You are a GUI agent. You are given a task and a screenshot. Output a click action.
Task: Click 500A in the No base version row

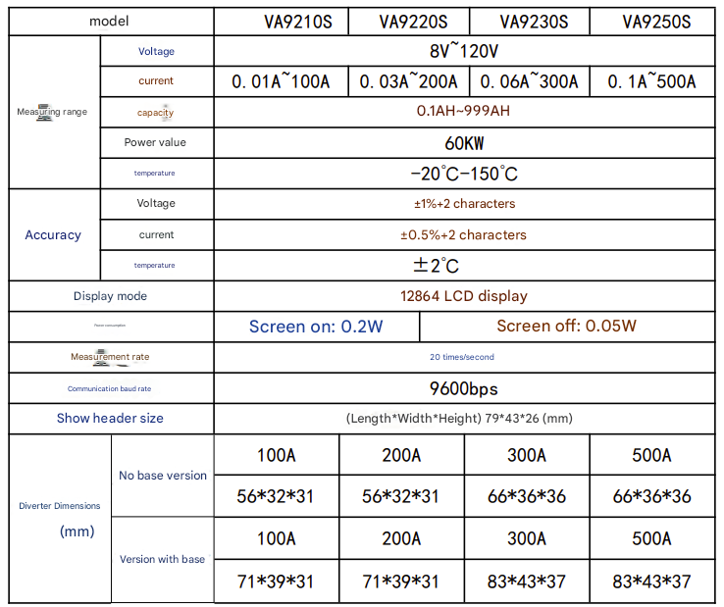[651, 456]
